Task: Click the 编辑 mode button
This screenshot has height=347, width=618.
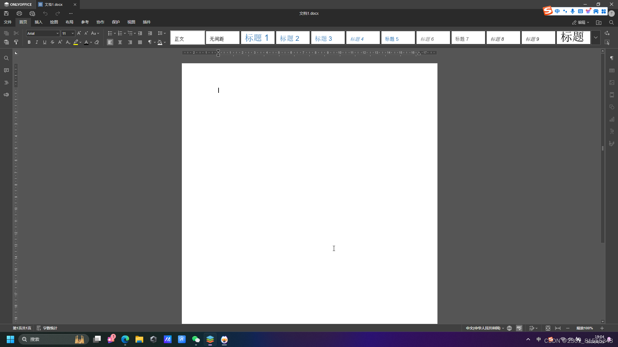Action: coord(580,22)
